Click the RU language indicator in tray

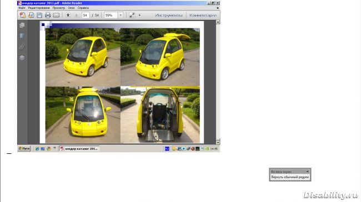coord(167,149)
